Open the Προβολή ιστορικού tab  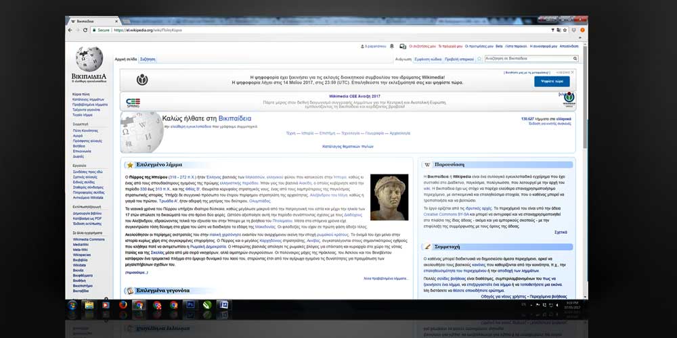click(x=460, y=59)
